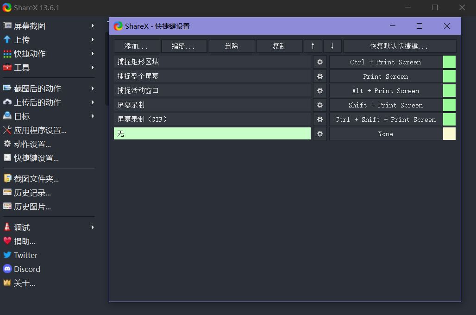Expand the 快捷动作 submenu arrow

[x=93, y=53]
